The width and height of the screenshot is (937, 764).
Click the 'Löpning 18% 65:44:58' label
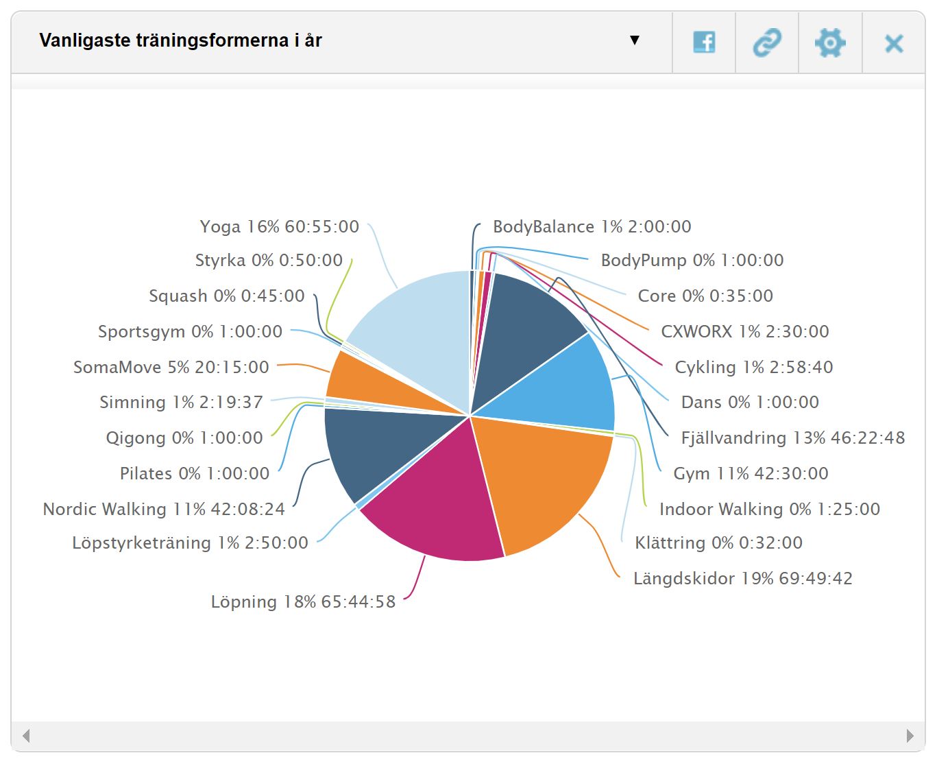pos(303,602)
